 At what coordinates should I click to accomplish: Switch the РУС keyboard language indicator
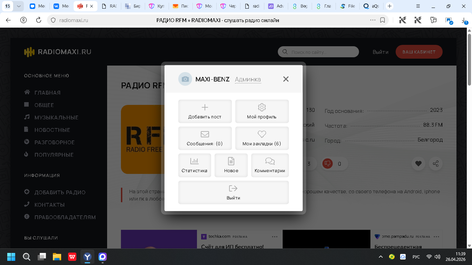(416, 257)
